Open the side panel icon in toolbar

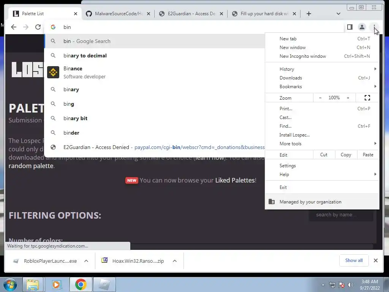[x=350, y=27]
